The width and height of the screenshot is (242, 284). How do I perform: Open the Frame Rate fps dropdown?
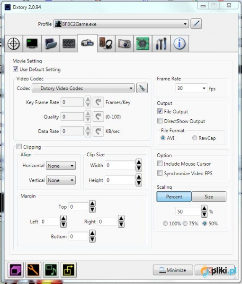pyautogui.click(x=191, y=88)
